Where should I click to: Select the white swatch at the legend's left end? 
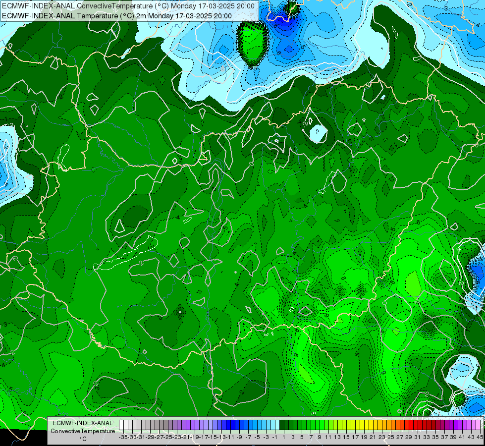tap(121, 425)
